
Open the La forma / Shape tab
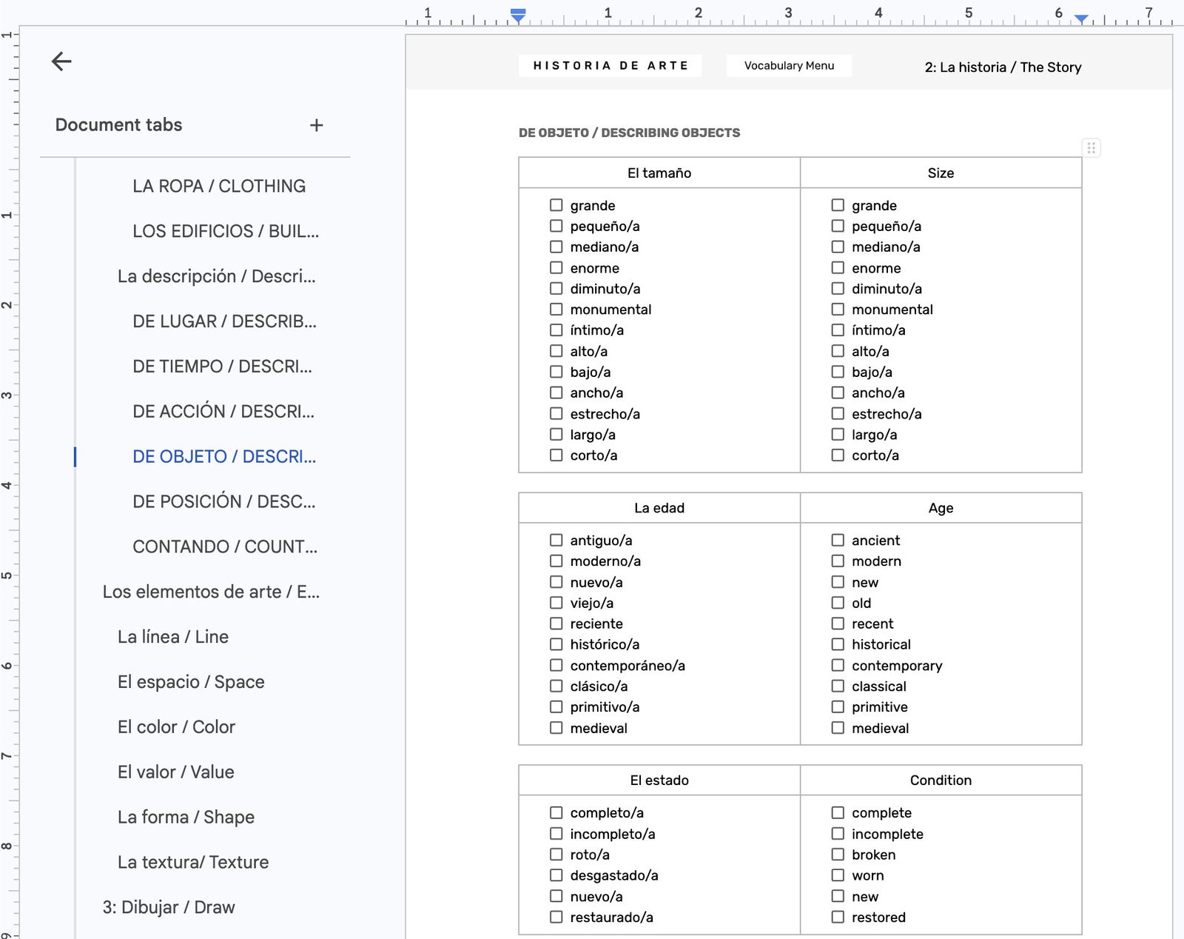pos(186,818)
